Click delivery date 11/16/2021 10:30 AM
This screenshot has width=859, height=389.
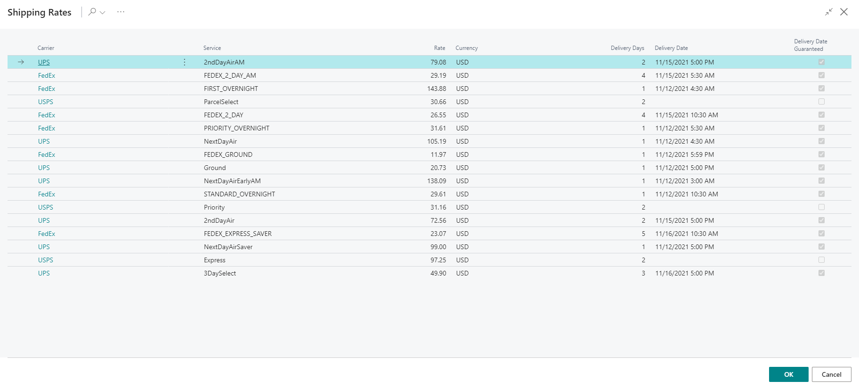(687, 234)
